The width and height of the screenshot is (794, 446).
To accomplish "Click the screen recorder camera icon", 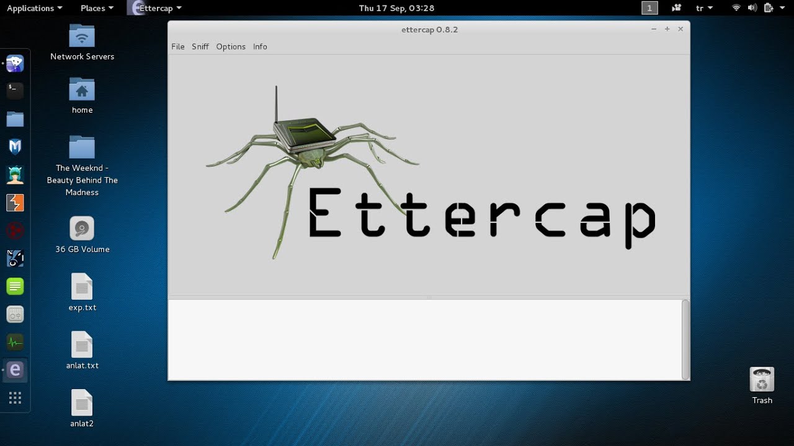I will 676,8.
